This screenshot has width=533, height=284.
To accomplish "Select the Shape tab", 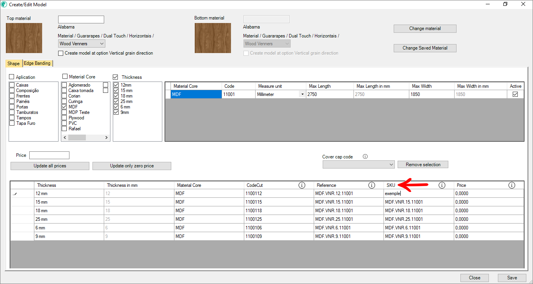I will click(14, 63).
